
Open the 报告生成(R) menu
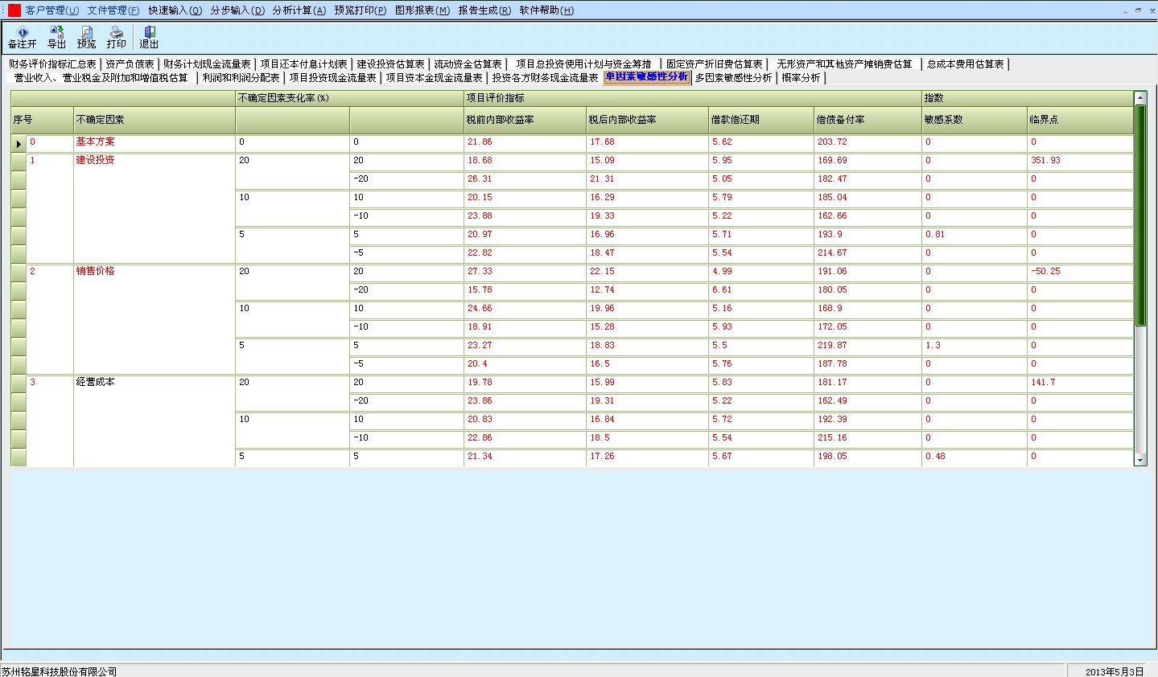pyautogui.click(x=484, y=10)
